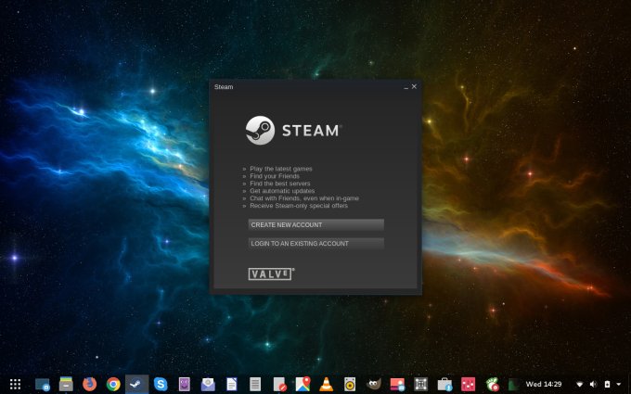The width and height of the screenshot is (631, 394).
Task: Close the Steam dialog window
Action: [414, 86]
